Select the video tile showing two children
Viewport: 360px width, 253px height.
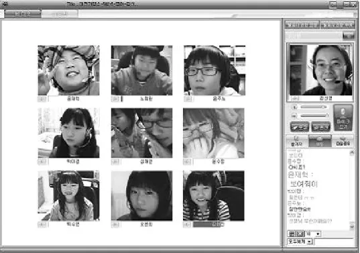141,133
